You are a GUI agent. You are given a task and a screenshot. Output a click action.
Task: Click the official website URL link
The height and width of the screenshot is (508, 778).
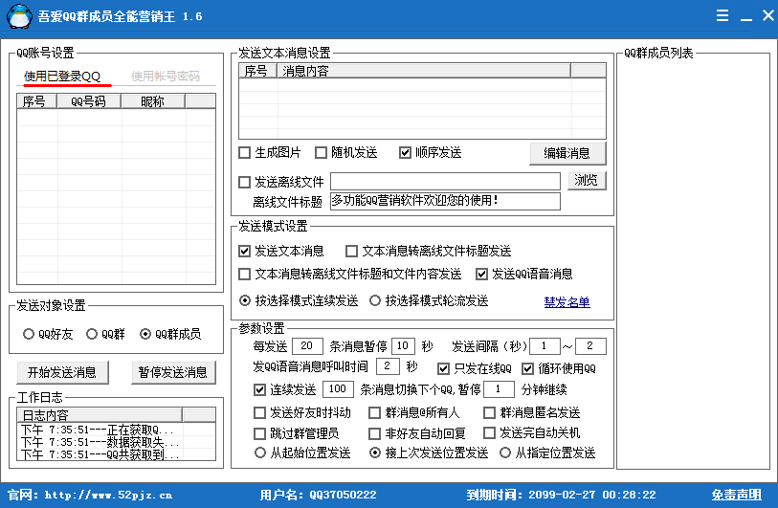[109, 495]
